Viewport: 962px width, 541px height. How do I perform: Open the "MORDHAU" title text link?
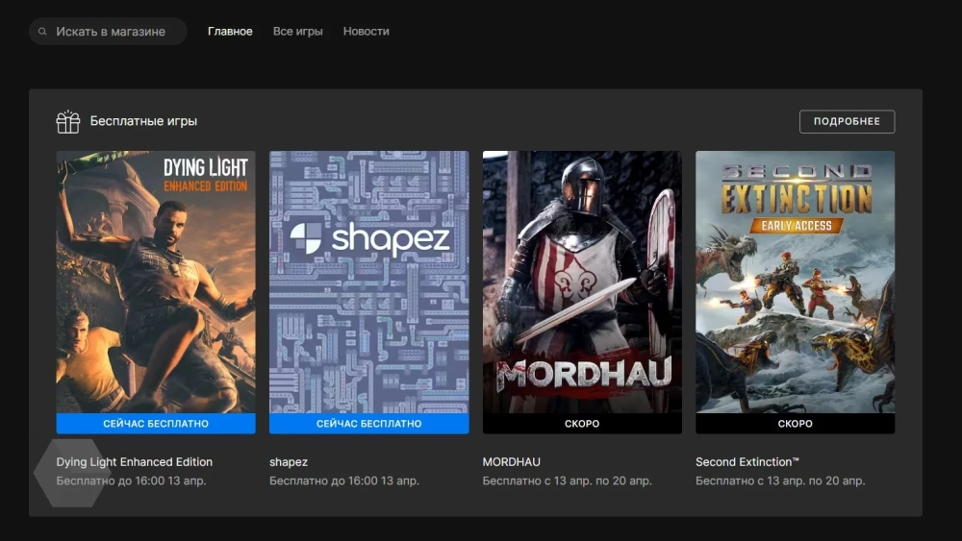coord(512,462)
